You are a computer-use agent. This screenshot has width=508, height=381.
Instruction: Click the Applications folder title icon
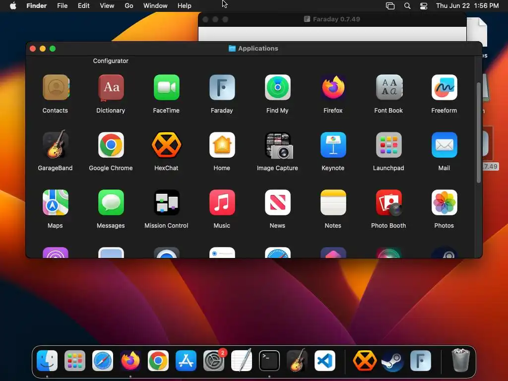[x=232, y=49]
